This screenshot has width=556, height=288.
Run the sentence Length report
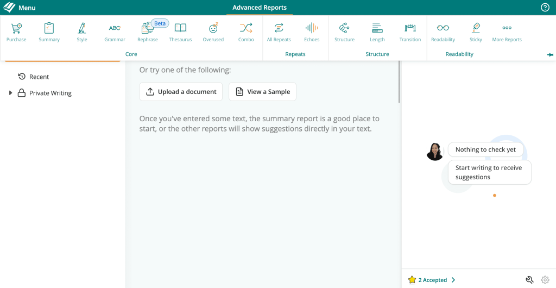377,32
